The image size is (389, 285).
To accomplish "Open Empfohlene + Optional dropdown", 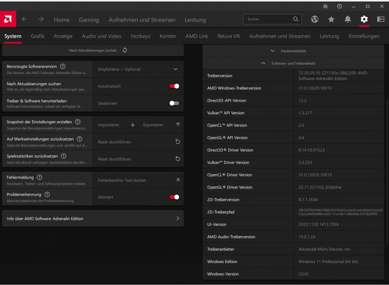I will [138, 69].
